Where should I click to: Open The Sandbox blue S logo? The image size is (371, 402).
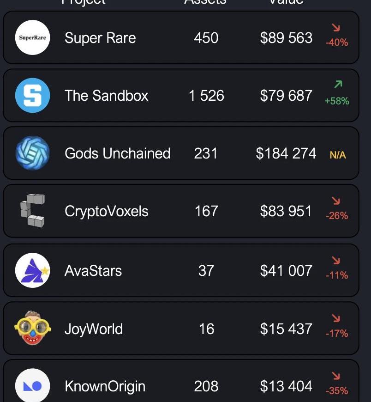click(32, 95)
